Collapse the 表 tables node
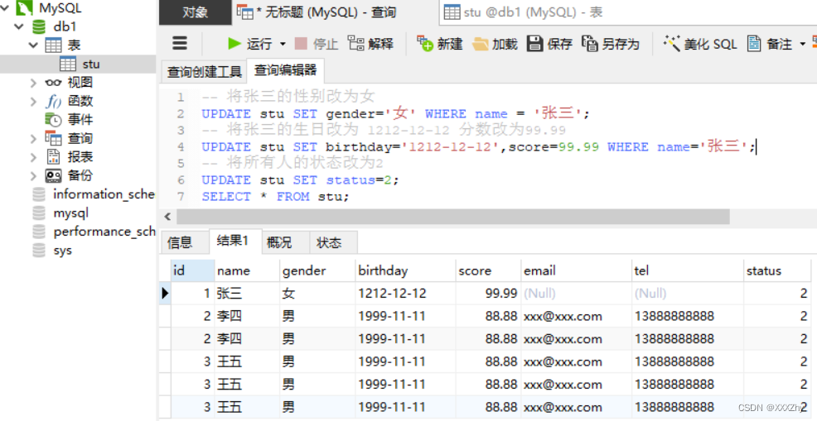 pos(33,45)
